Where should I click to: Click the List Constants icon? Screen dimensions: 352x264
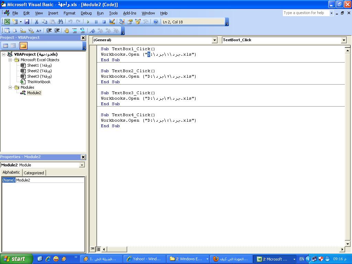15,31
